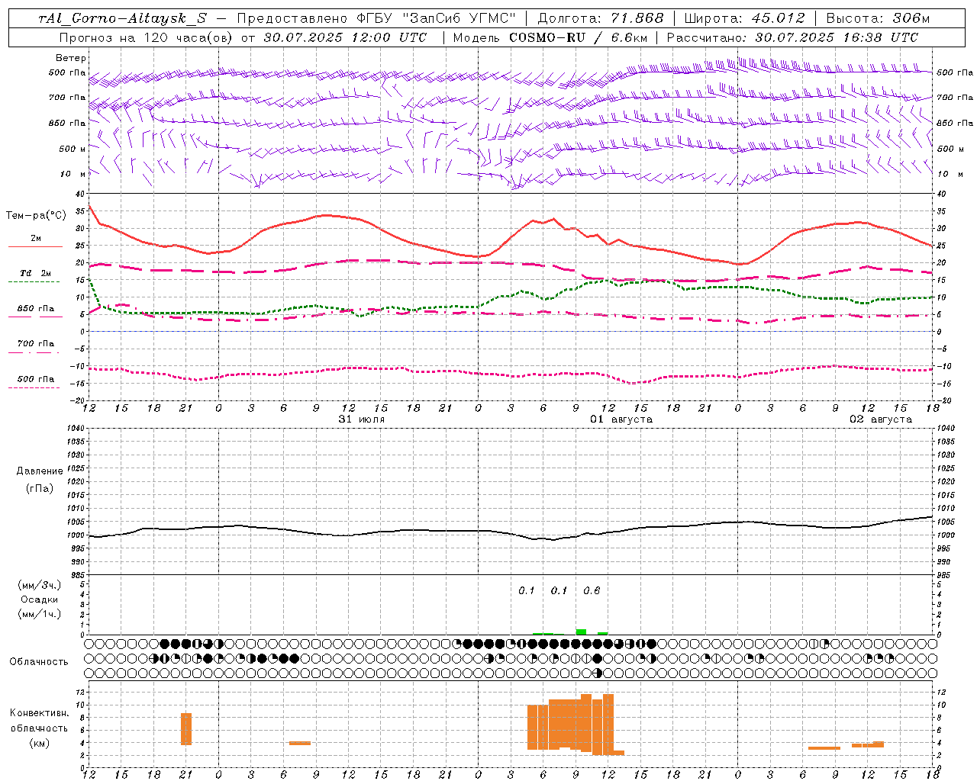
Task: Click the Рассчитано: 30.07.2025 16:38 UTC timestamp
Action: 792,37
